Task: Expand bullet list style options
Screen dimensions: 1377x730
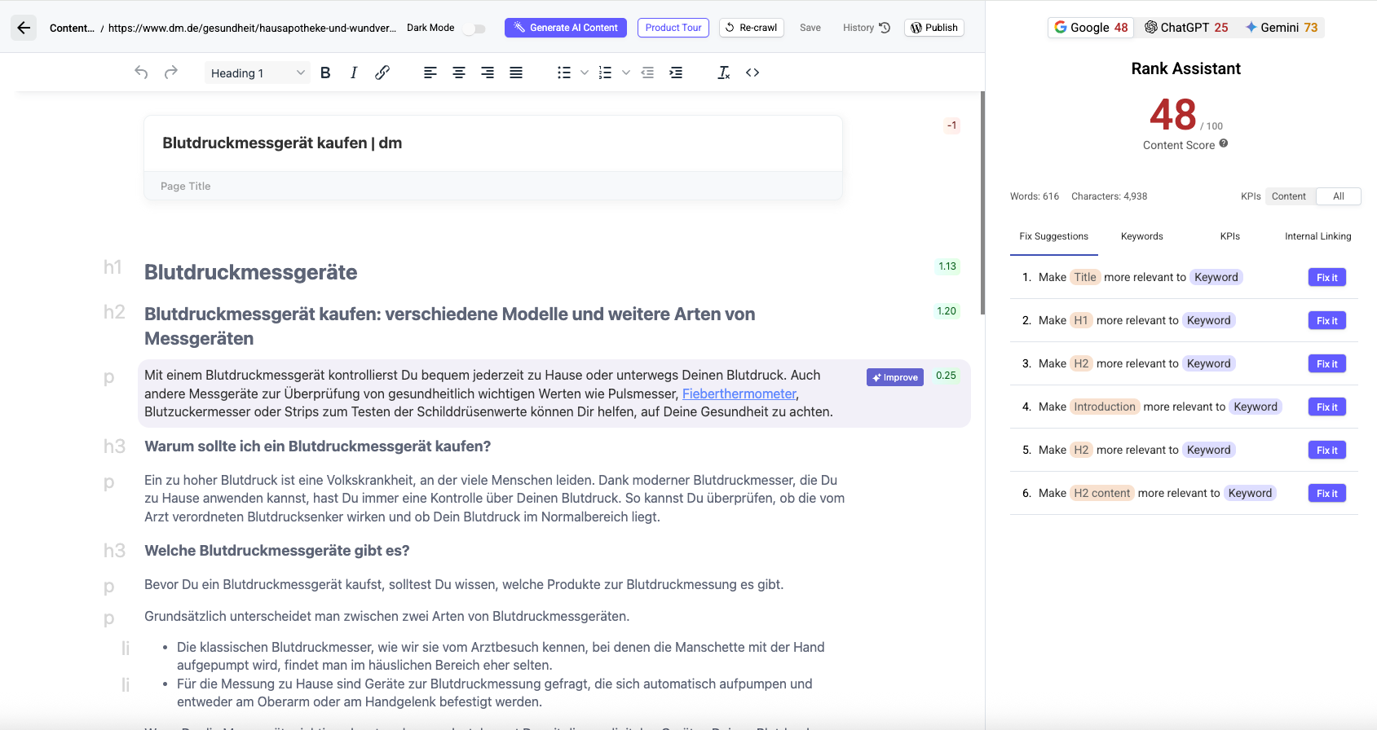Action: point(584,73)
